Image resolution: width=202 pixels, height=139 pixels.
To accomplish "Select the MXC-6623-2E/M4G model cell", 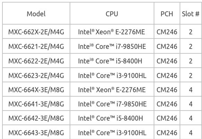I will coord(36,76).
